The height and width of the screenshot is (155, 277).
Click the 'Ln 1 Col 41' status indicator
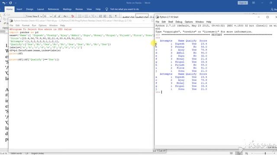tap(159, 151)
